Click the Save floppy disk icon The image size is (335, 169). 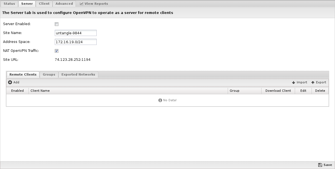(320, 165)
